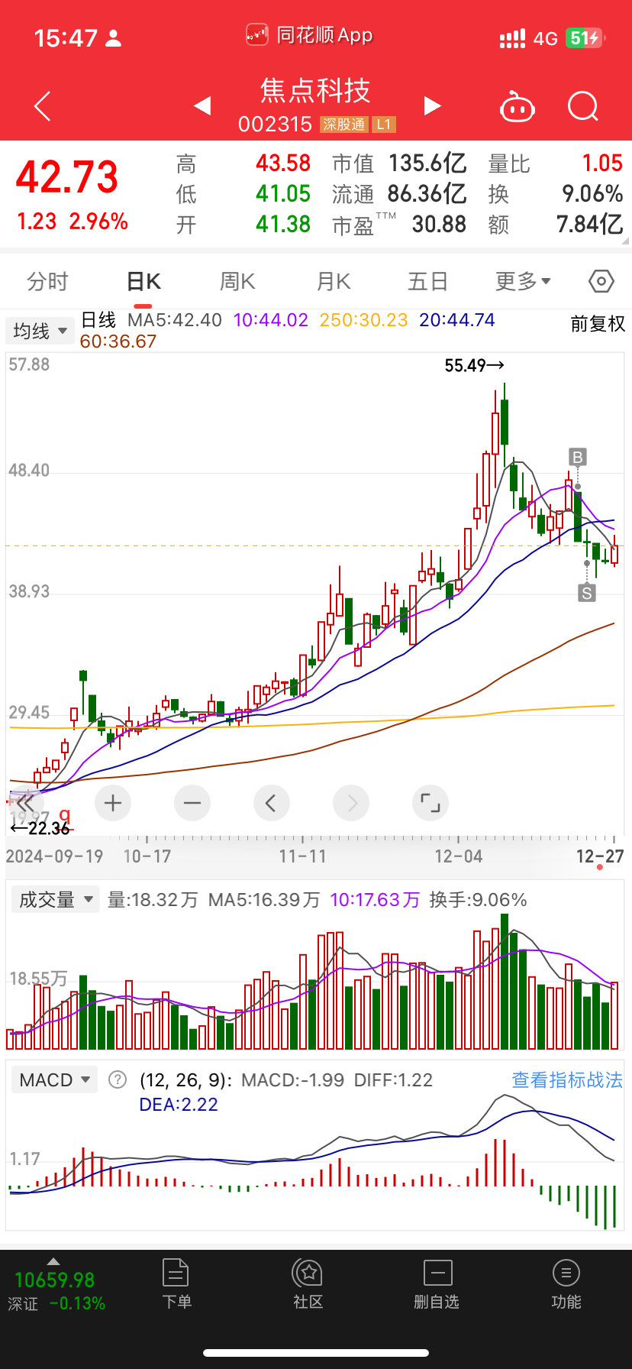The height and width of the screenshot is (1369, 632).
Task: Tap 额 7.84亿 value
Action: (589, 224)
